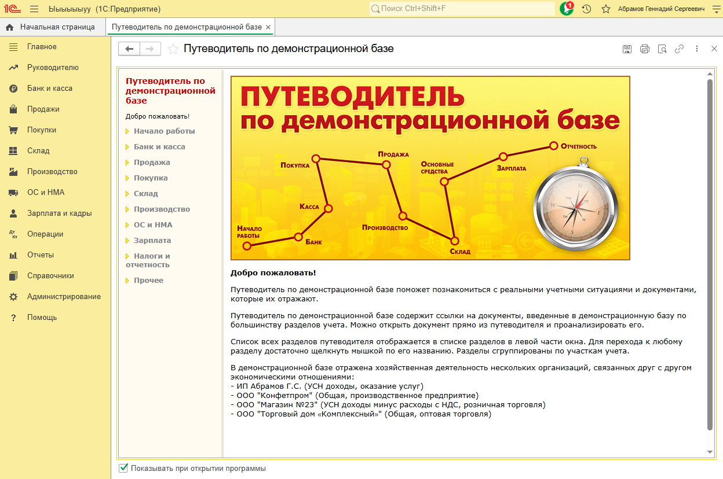This screenshot has width=723, height=479.
Task: Click the ОС и НМА truck icon
Action: pyautogui.click(x=13, y=193)
